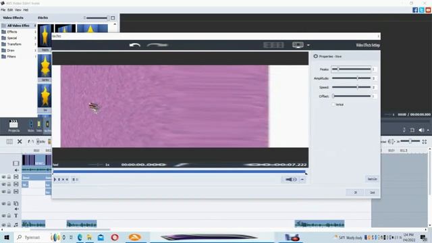
Task: Select the first star effect thumbnail
Action: pos(45,36)
